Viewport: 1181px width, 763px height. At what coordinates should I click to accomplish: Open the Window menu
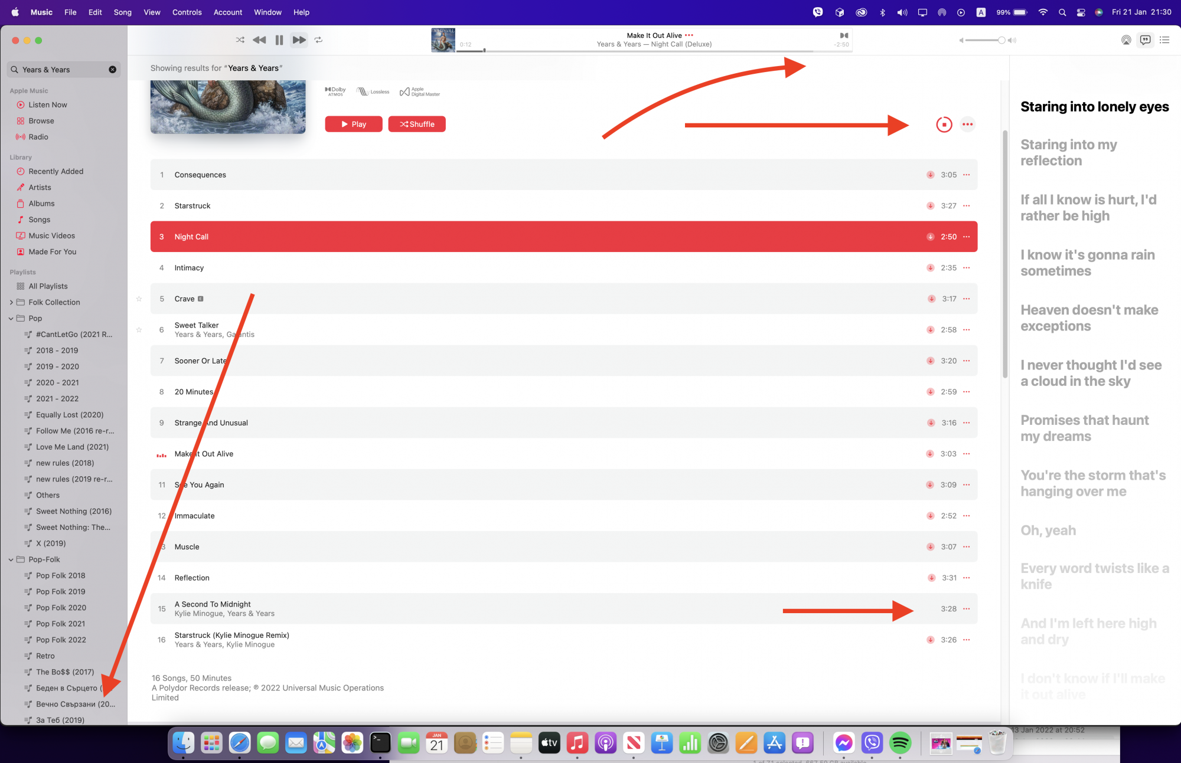[267, 12]
